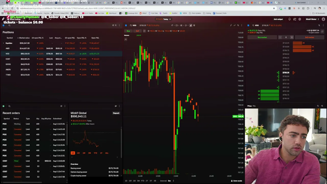Viewport: 327px width, 184px height.
Task: Increase the ladder order quantity
Action: tap(292, 37)
